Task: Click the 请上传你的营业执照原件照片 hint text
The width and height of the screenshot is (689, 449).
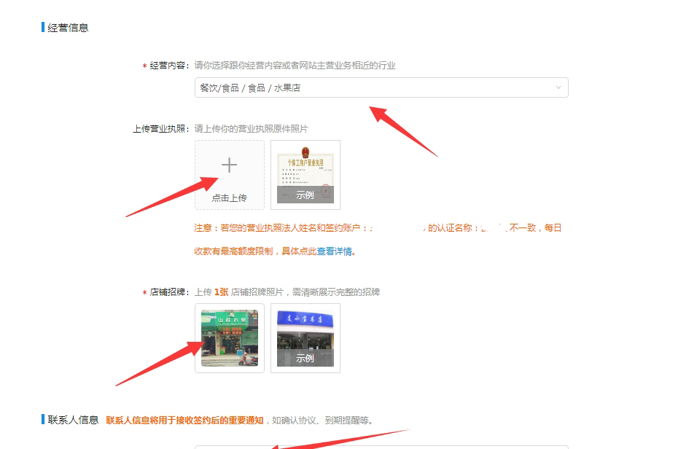Action: coord(251,129)
